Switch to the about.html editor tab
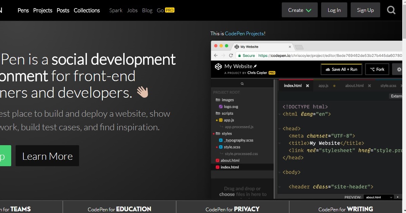 pyautogui.click(x=354, y=86)
